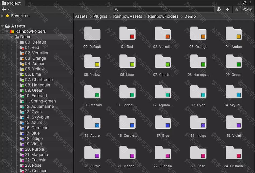Click the yellow swatch on 05. Yellow folder
255x173 pixels.
[x=97, y=64]
